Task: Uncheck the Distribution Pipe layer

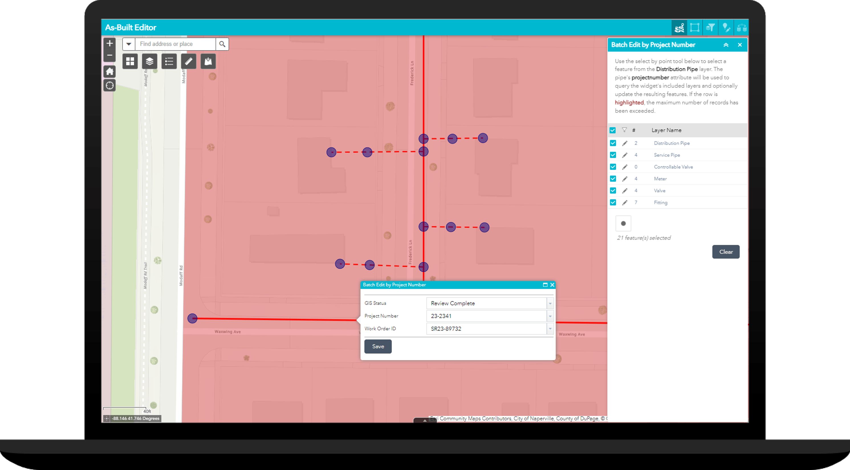Action: (x=613, y=143)
